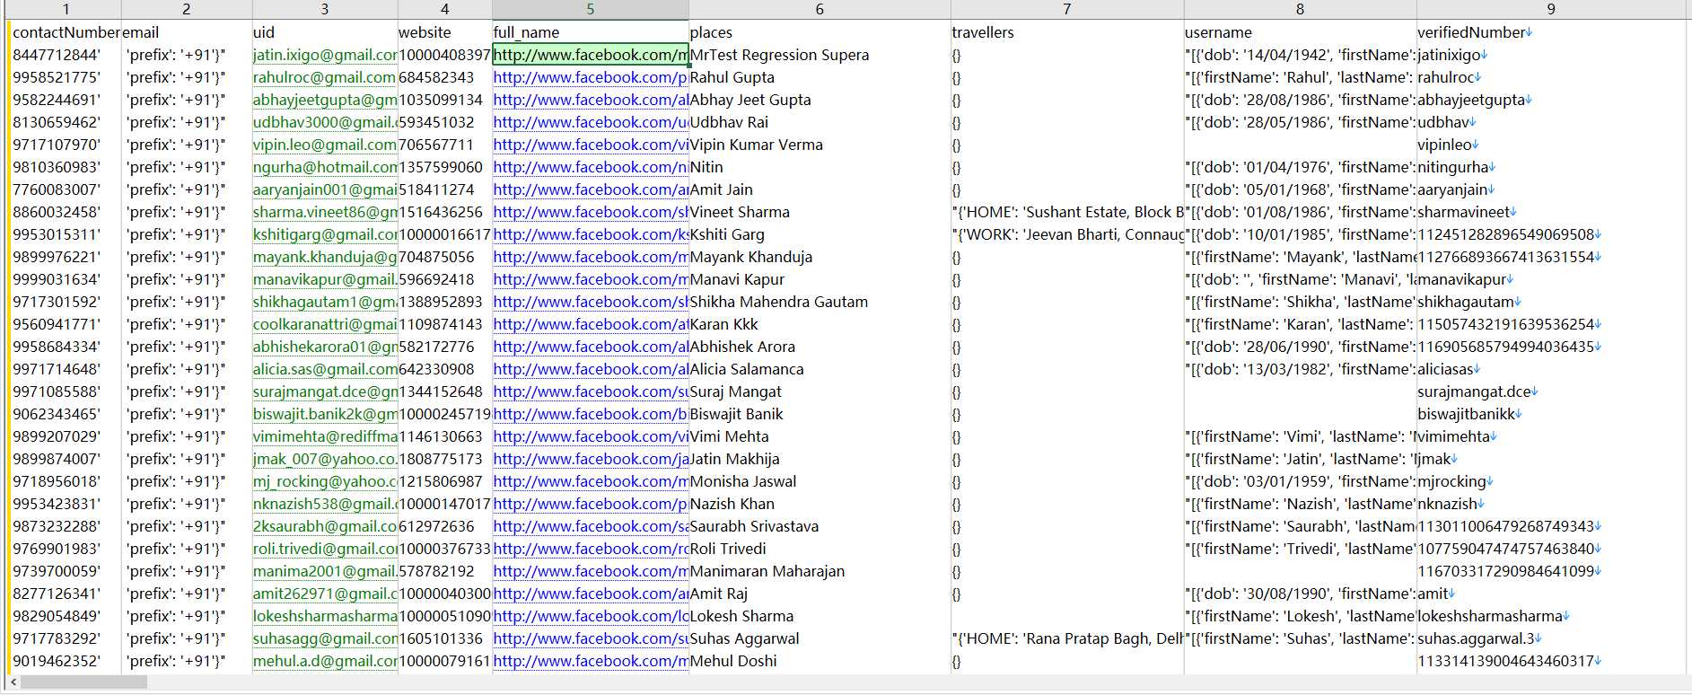This screenshot has width=1692, height=695.
Task: Select cell with value 1357599060
Action: click(x=444, y=167)
